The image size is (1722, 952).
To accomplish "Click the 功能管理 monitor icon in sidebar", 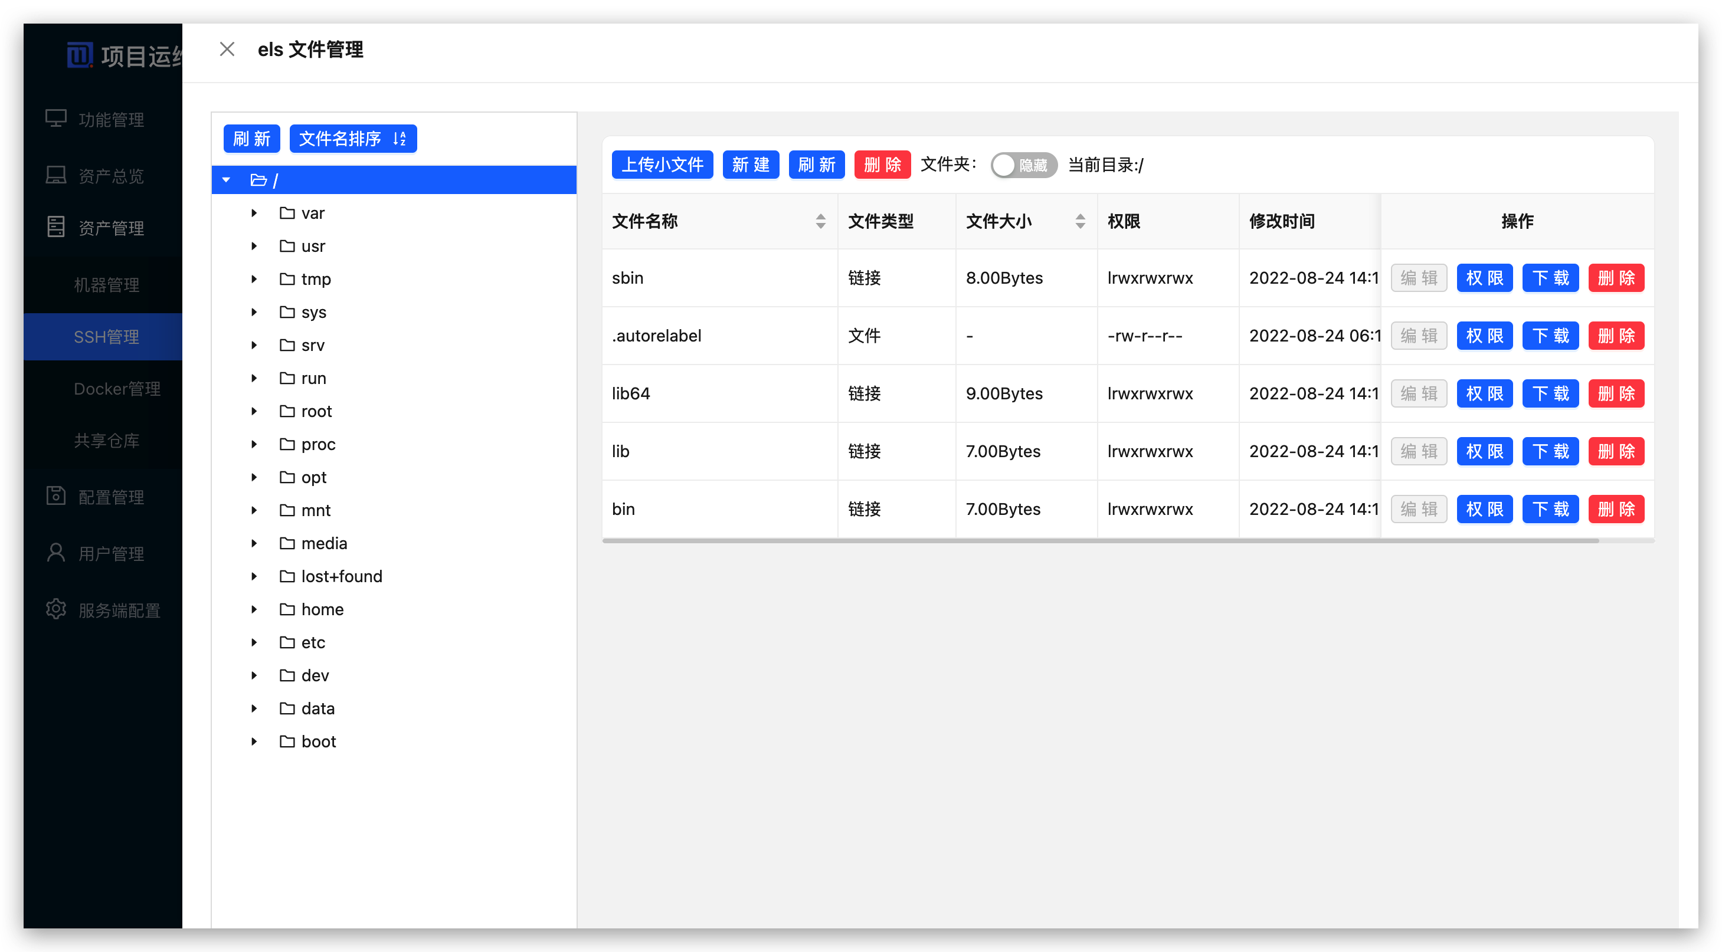I will pos(55,118).
